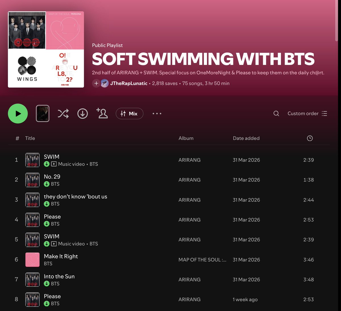Viewport: 341px width, 311px height.
Task: Click the downloaded indicator icon on SWIM row 1
Action: [47, 164]
